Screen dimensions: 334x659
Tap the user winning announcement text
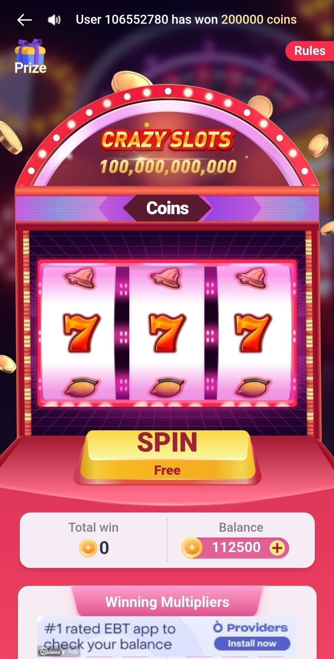[186, 20]
